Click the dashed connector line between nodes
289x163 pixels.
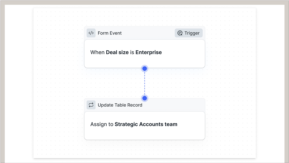(145, 83)
